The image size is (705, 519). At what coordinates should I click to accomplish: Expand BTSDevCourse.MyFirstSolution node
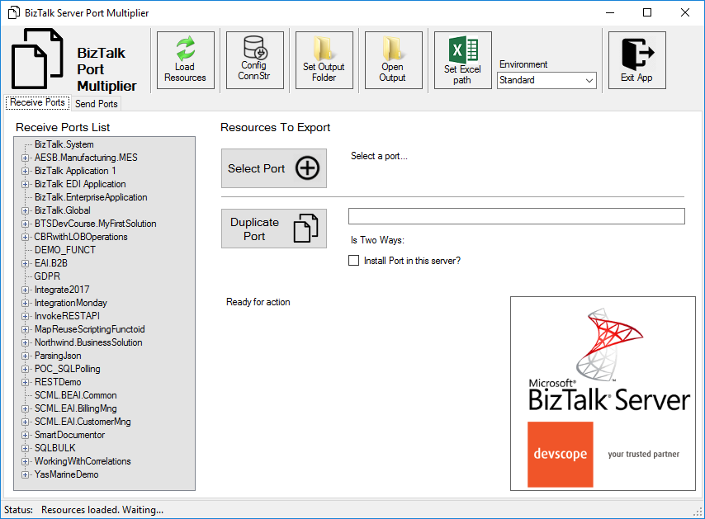[x=25, y=224]
